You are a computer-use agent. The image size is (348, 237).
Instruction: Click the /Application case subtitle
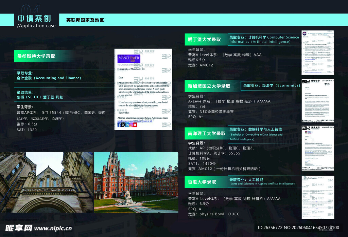[x=36, y=26]
